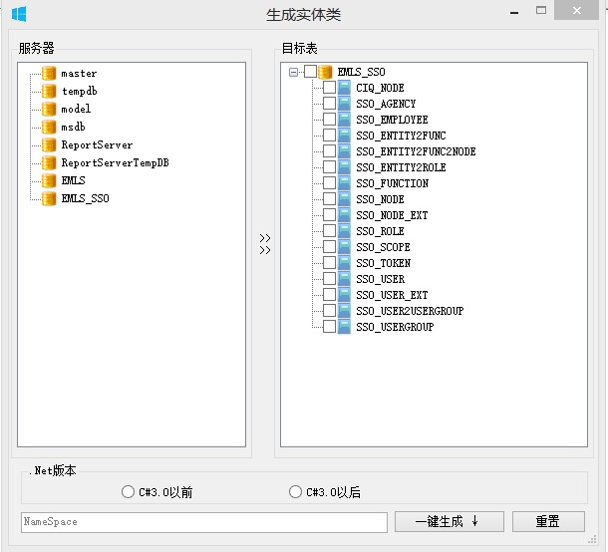
Task: Tick the SSO_USER_EXT checkbox
Action: 329,294
